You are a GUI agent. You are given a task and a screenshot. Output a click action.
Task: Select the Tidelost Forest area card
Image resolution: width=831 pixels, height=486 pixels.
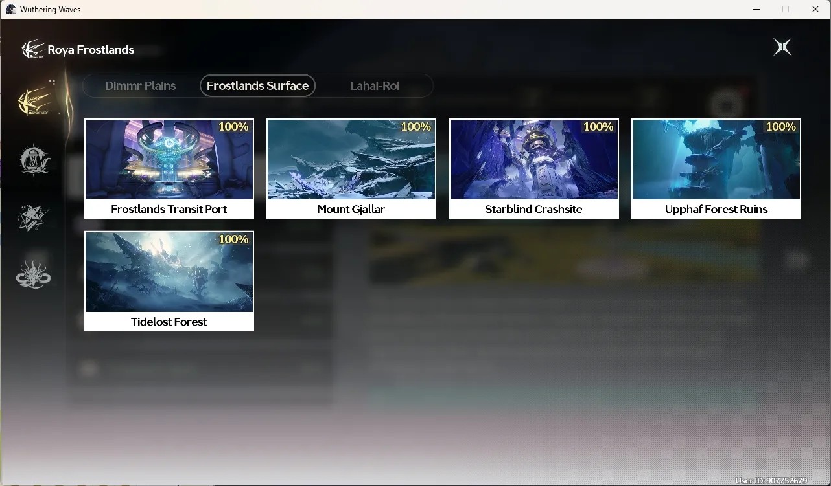click(x=169, y=281)
